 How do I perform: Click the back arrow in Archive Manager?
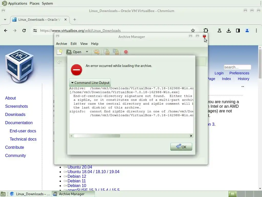[x=59, y=62]
